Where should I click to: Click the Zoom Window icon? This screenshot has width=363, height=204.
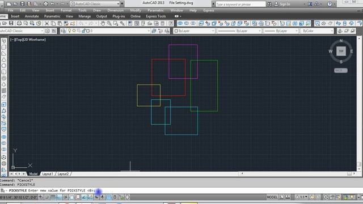click(x=115, y=23)
